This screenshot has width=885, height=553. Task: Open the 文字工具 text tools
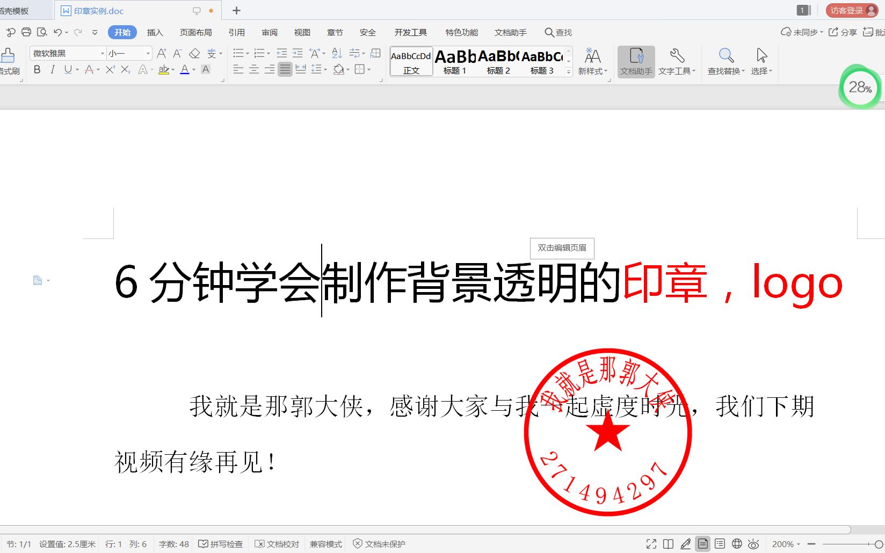[x=677, y=61]
